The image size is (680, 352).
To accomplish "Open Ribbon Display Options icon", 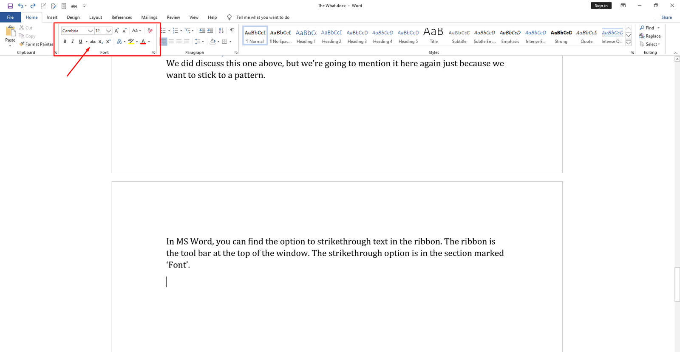I will pyautogui.click(x=623, y=6).
